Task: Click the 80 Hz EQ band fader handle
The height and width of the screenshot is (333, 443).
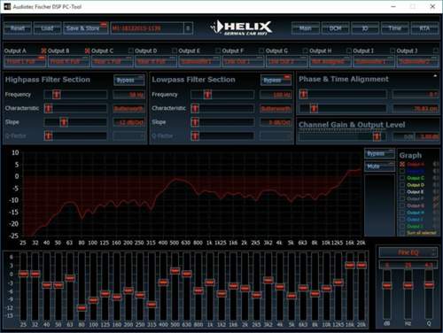Action: (x=82, y=308)
